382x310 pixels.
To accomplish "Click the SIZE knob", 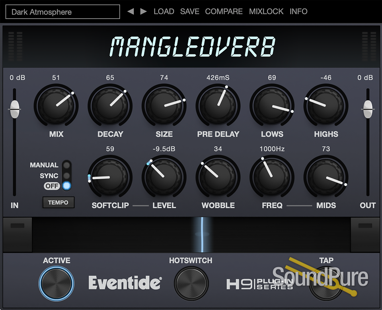I will pyautogui.click(x=164, y=105).
